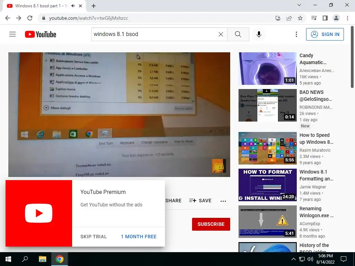Go forward with browser forward arrow
The image size is (355, 266).
pos(19,18)
